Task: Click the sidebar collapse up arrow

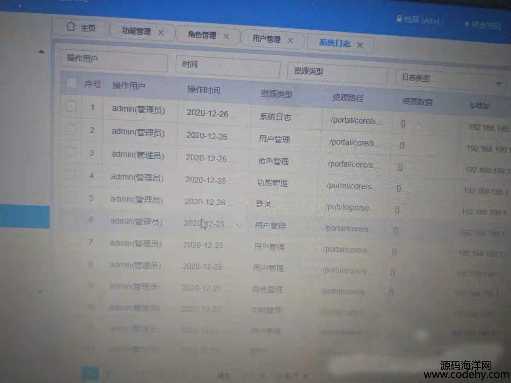Action: click(41, 52)
